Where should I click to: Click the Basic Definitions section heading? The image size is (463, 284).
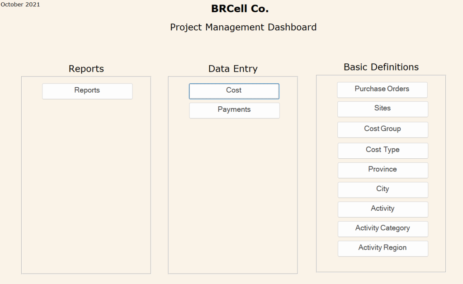point(381,67)
